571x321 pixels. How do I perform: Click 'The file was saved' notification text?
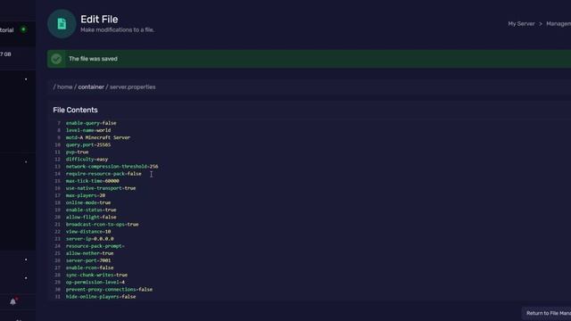(93, 59)
